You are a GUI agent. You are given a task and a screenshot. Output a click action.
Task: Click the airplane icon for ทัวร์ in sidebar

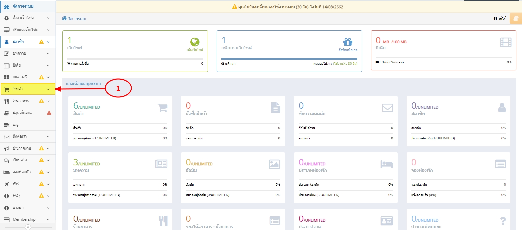click(6, 184)
